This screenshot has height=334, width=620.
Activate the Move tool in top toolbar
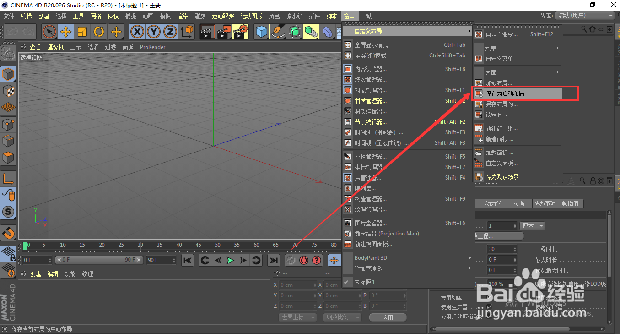point(66,32)
